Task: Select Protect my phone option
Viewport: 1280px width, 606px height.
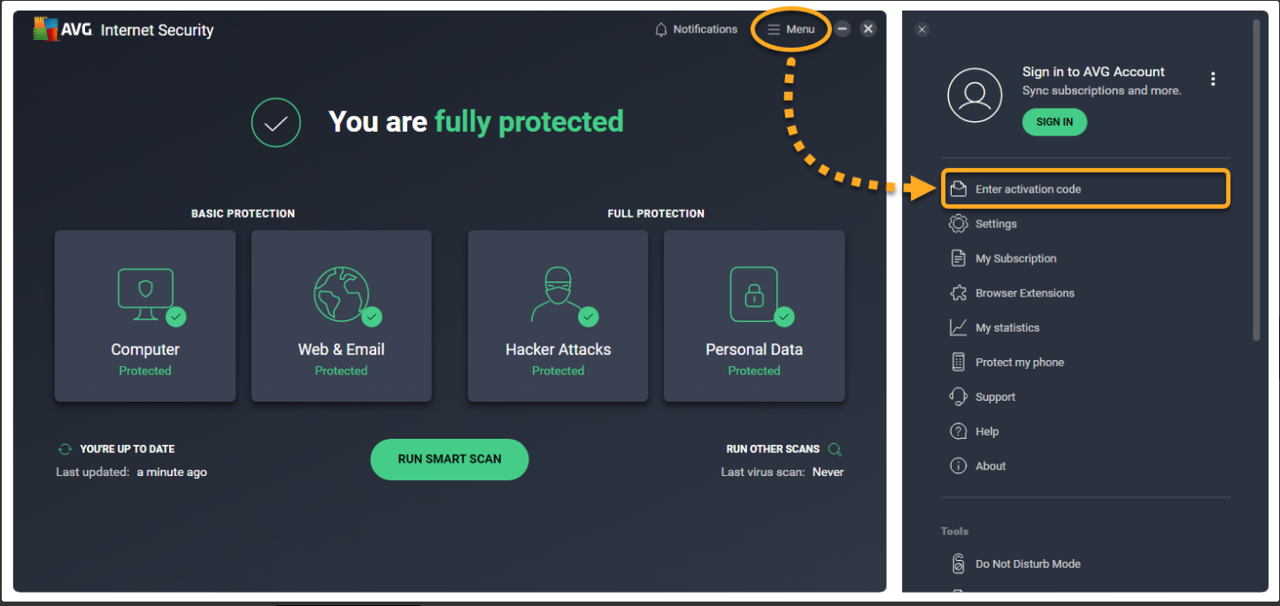Action: tap(1019, 362)
